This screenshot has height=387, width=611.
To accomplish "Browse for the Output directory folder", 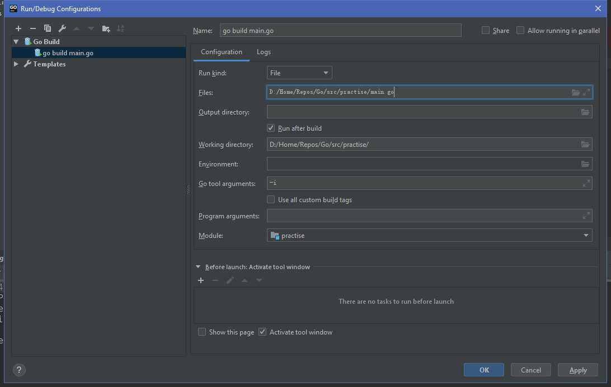I will 585,112.
